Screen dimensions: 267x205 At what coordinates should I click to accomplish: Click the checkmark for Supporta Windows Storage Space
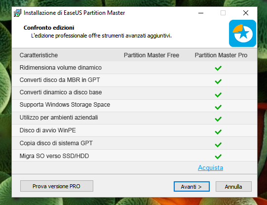pos(218,107)
